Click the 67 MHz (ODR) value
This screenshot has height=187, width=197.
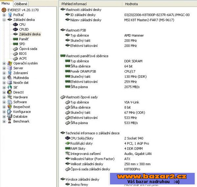(x=135, y=113)
